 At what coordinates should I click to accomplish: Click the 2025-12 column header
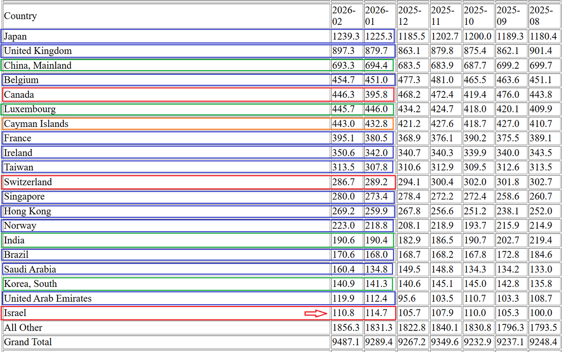tap(413, 16)
